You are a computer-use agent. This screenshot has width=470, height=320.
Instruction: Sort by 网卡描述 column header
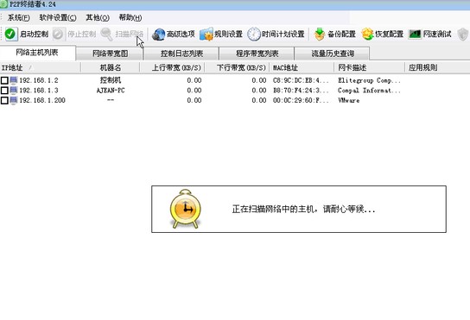click(x=369, y=67)
